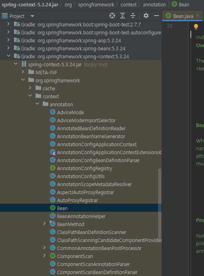This screenshot has height=276, width=204.
Task: Open Project view options gear
Action: 146,16
